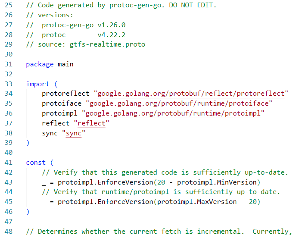Click the "source: gtfs-realtime.proto" comment

pos(86,44)
